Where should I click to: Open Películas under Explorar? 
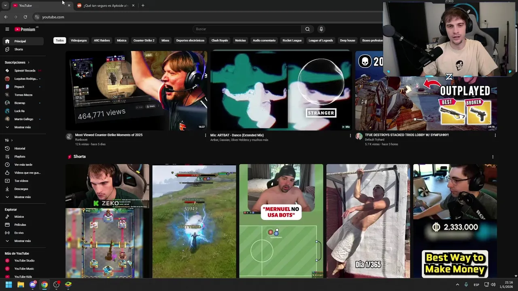[x=20, y=225]
